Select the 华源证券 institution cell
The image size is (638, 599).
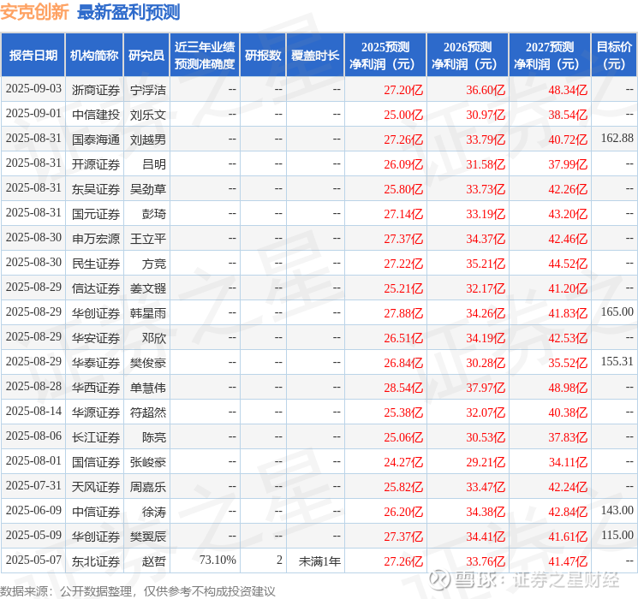[x=96, y=412]
